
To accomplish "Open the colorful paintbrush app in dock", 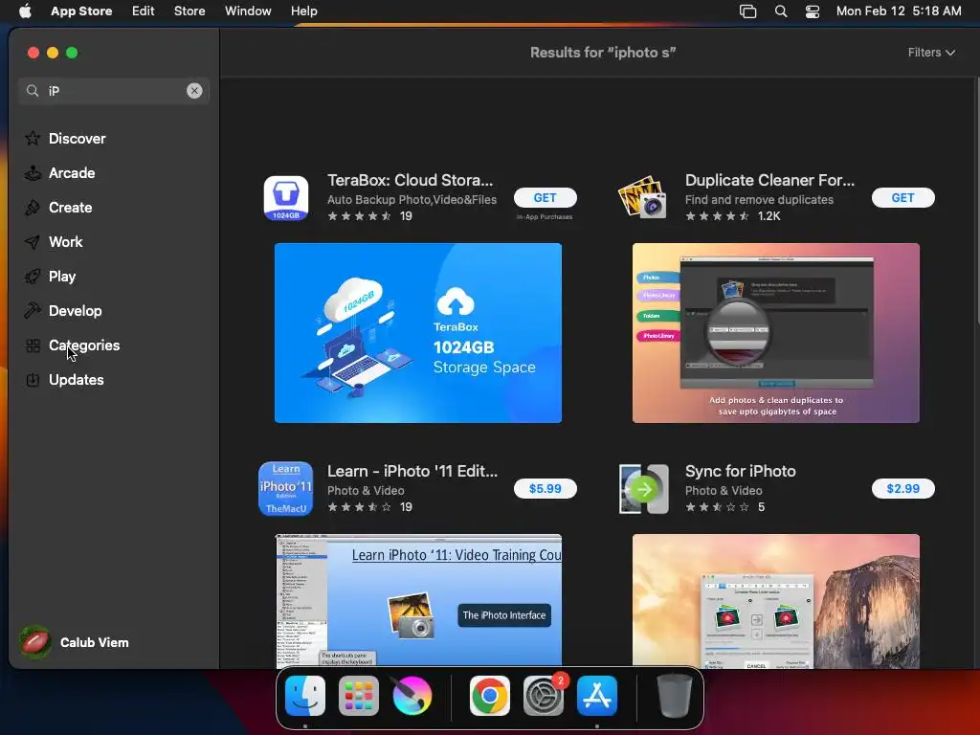I will click(x=412, y=696).
